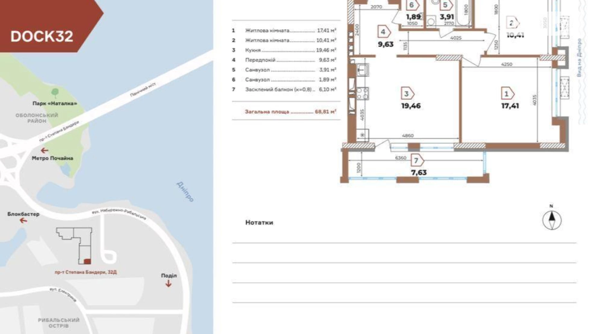Click room tag 5 in the floor plan
This screenshot has width=595, height=334.
[446, 5]
